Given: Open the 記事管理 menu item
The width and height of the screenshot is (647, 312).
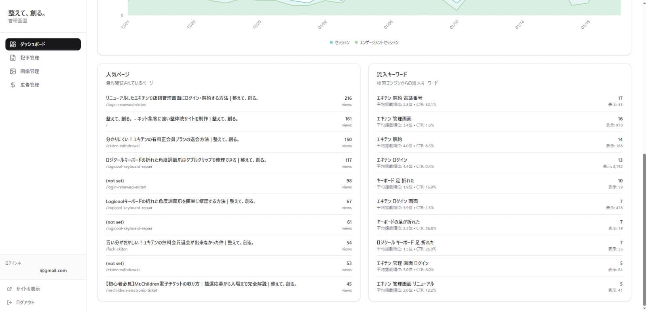Looking at the screenshot, I should tap(30, 58).
